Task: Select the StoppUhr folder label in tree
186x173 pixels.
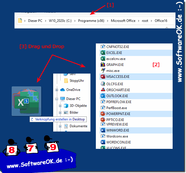Action: point(77,81)
